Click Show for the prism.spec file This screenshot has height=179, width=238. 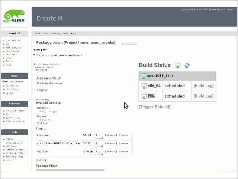(x=99, y=138)
